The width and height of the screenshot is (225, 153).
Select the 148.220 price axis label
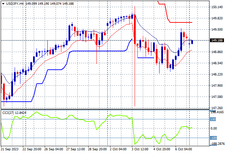click(217, 74)
